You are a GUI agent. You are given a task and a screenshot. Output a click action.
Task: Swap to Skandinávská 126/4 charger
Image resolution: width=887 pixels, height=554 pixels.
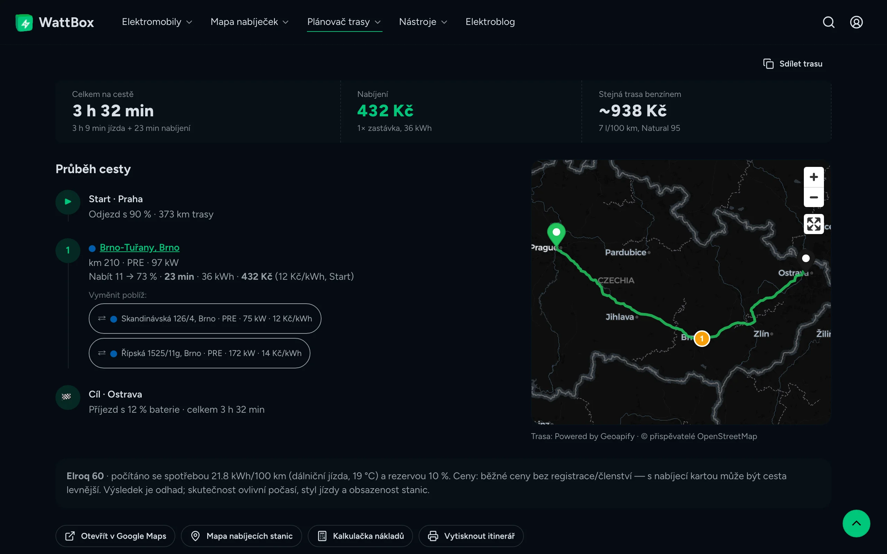pyautogui.click(x=205, y=319)
